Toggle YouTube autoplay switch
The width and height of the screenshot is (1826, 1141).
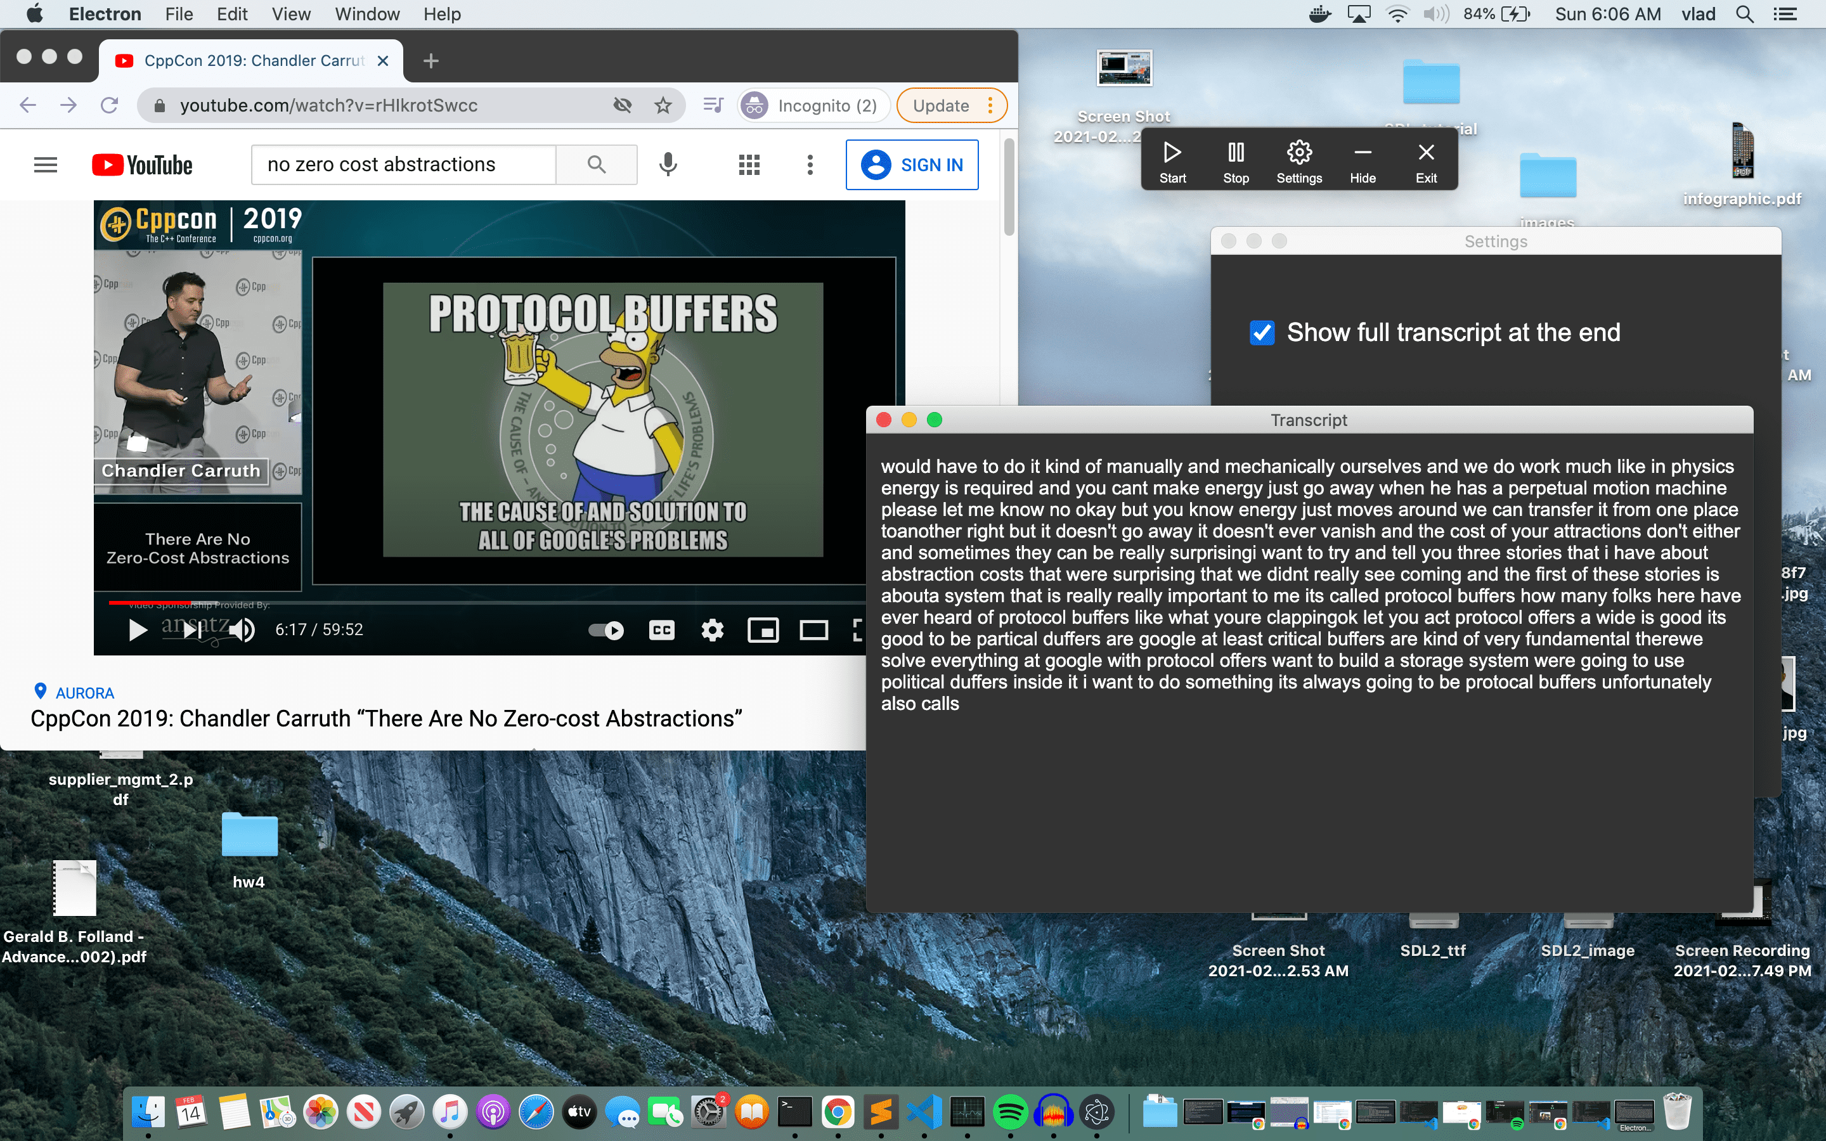(606, 630)
